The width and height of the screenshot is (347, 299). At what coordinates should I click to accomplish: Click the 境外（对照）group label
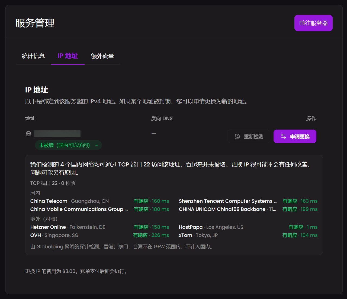click(44, 219)
